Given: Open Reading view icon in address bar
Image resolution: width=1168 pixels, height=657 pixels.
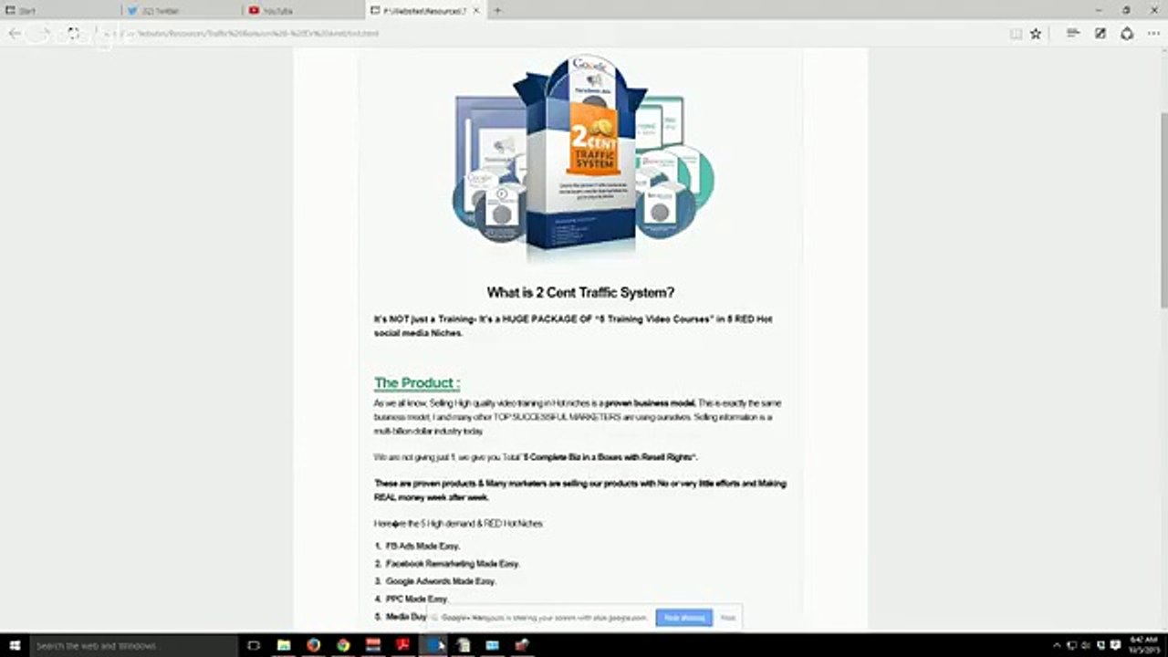Looking at the screenshot, I should (1016, 34).
